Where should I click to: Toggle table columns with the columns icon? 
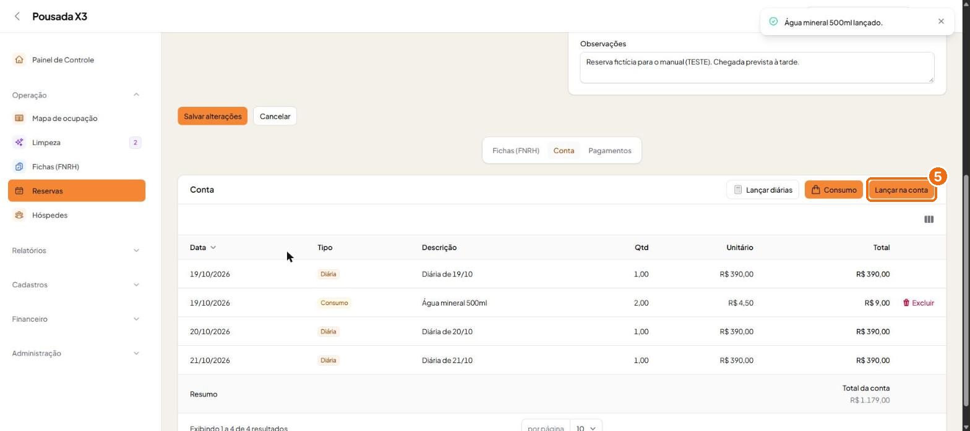coord(929,219)
